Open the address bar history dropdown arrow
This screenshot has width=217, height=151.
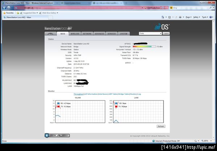(142, 8)
